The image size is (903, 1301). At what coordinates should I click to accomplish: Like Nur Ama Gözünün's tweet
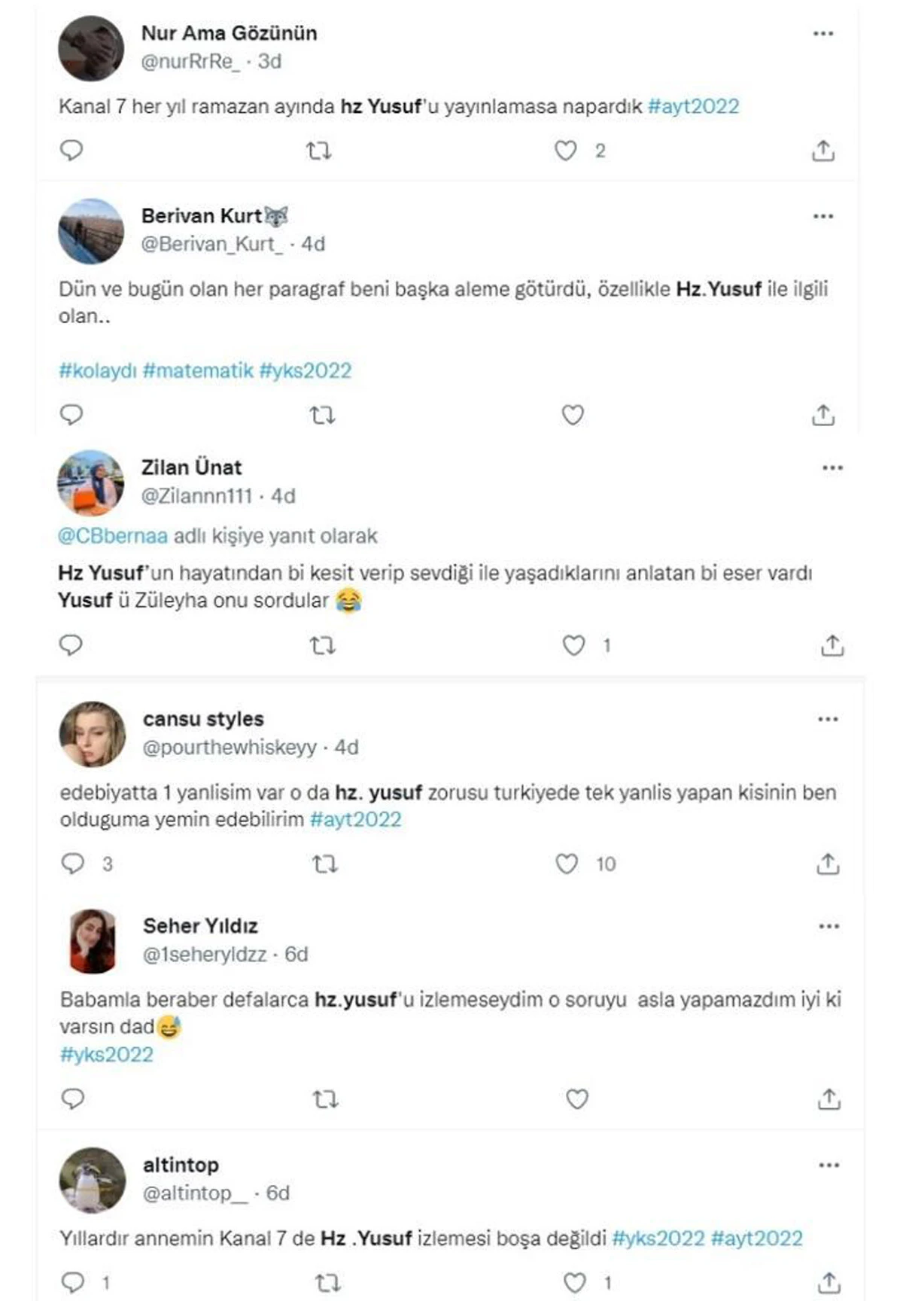[564, 151]
